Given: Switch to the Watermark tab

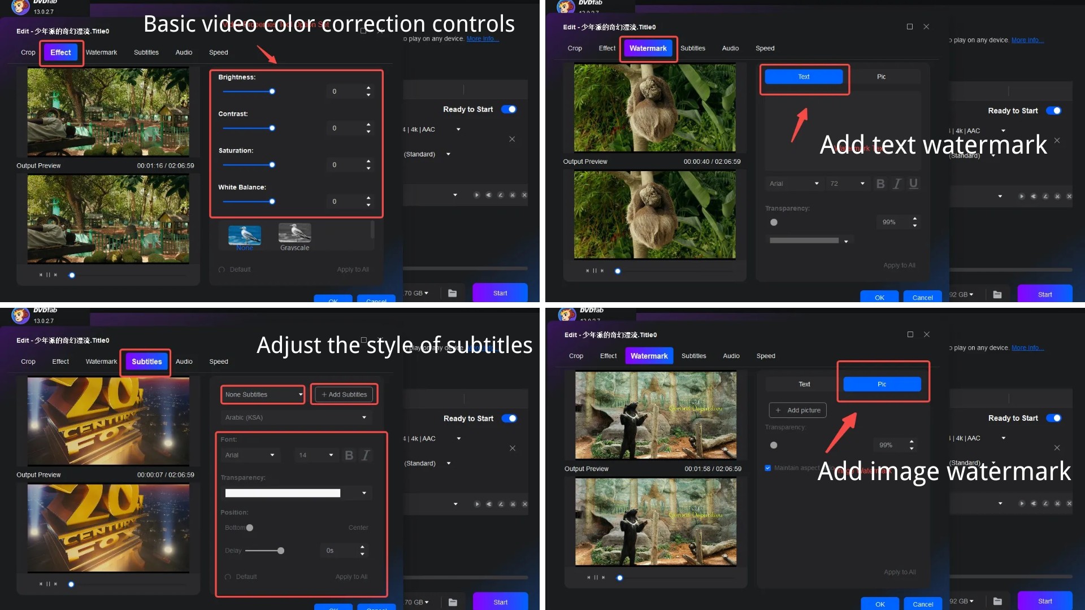Looking at the screenshot, I should tap(648, 49).
